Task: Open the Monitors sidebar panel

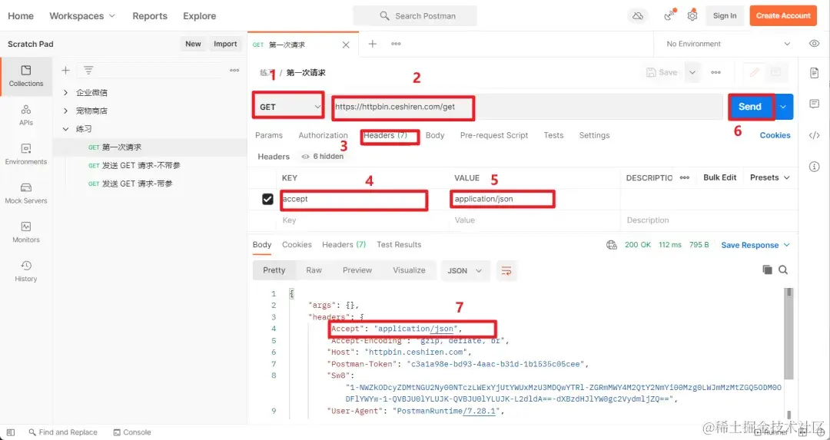Action: [26, 233]
